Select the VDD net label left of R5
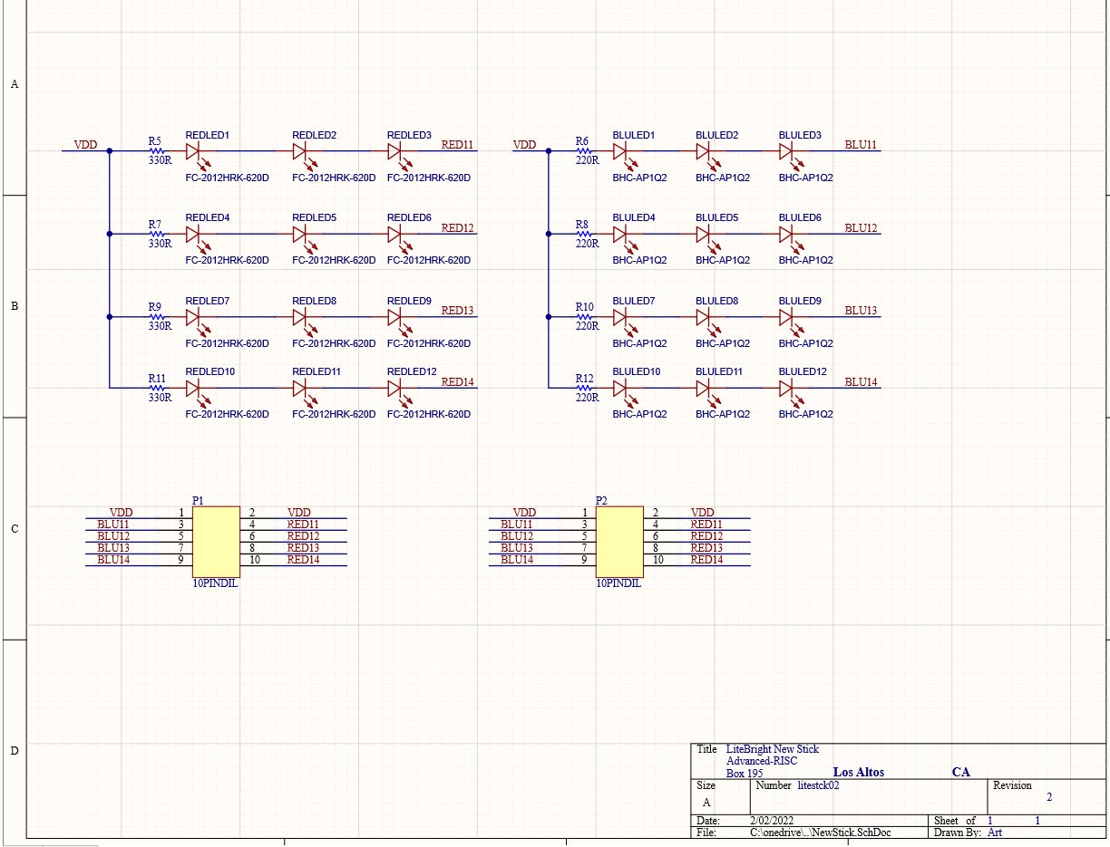The image size is (1110, 847). (x=85, y=145)
